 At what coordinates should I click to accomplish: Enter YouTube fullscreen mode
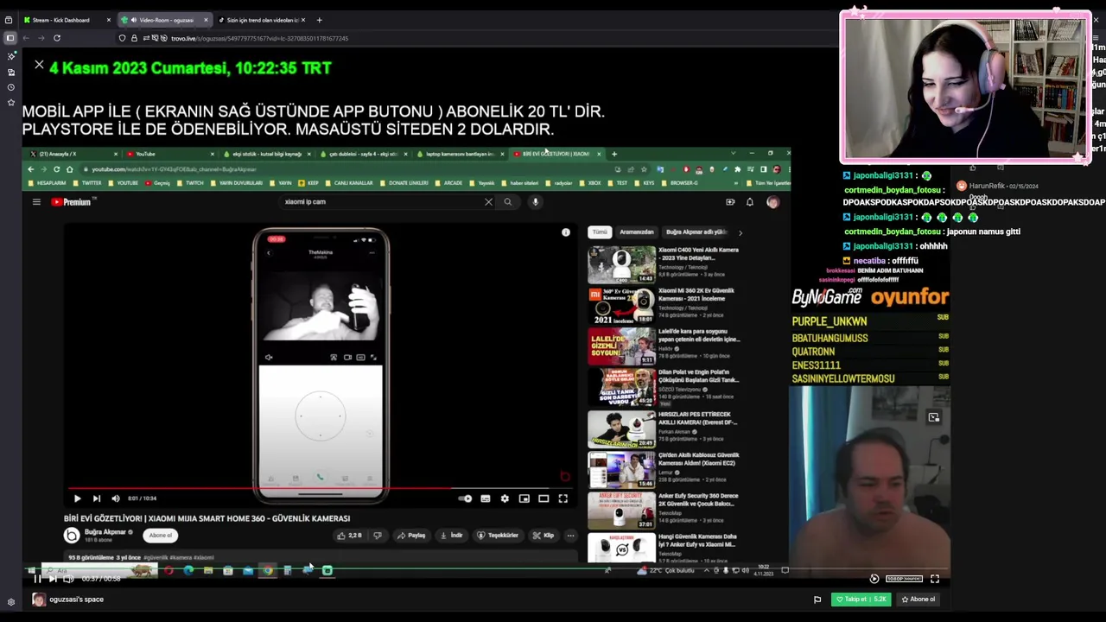pyautogui.click(x=563, y=498)
